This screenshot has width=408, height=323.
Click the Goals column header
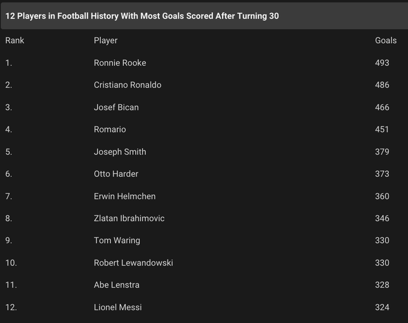point(386,40)
